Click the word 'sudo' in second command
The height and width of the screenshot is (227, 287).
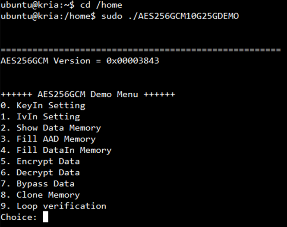[112, 16]
